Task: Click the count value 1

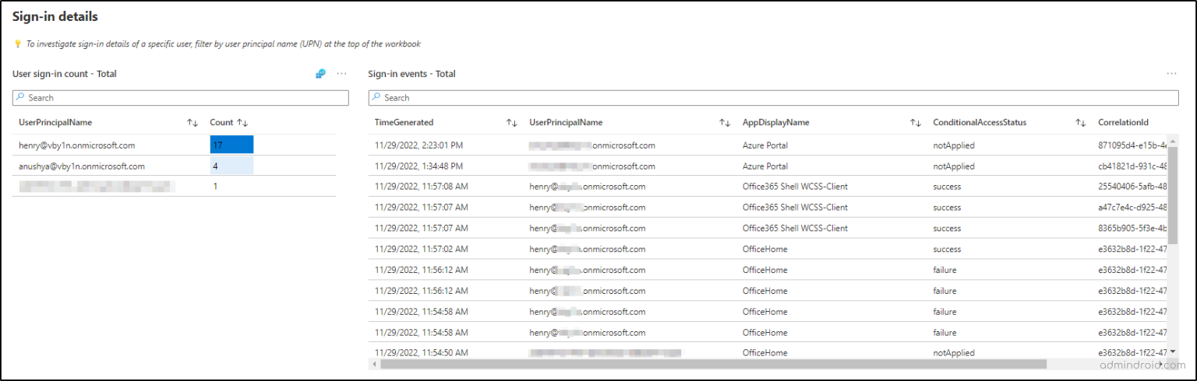Action: pos(215,187)
